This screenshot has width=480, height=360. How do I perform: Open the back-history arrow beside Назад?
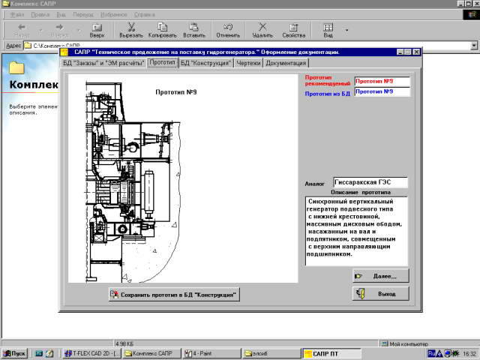click(x=40, y=30)
